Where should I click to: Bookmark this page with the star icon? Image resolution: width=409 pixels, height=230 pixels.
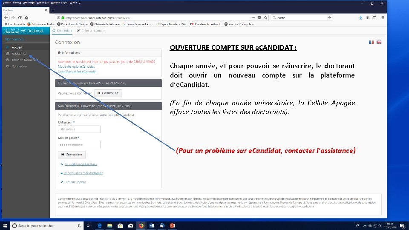click(x=265, y=18)
